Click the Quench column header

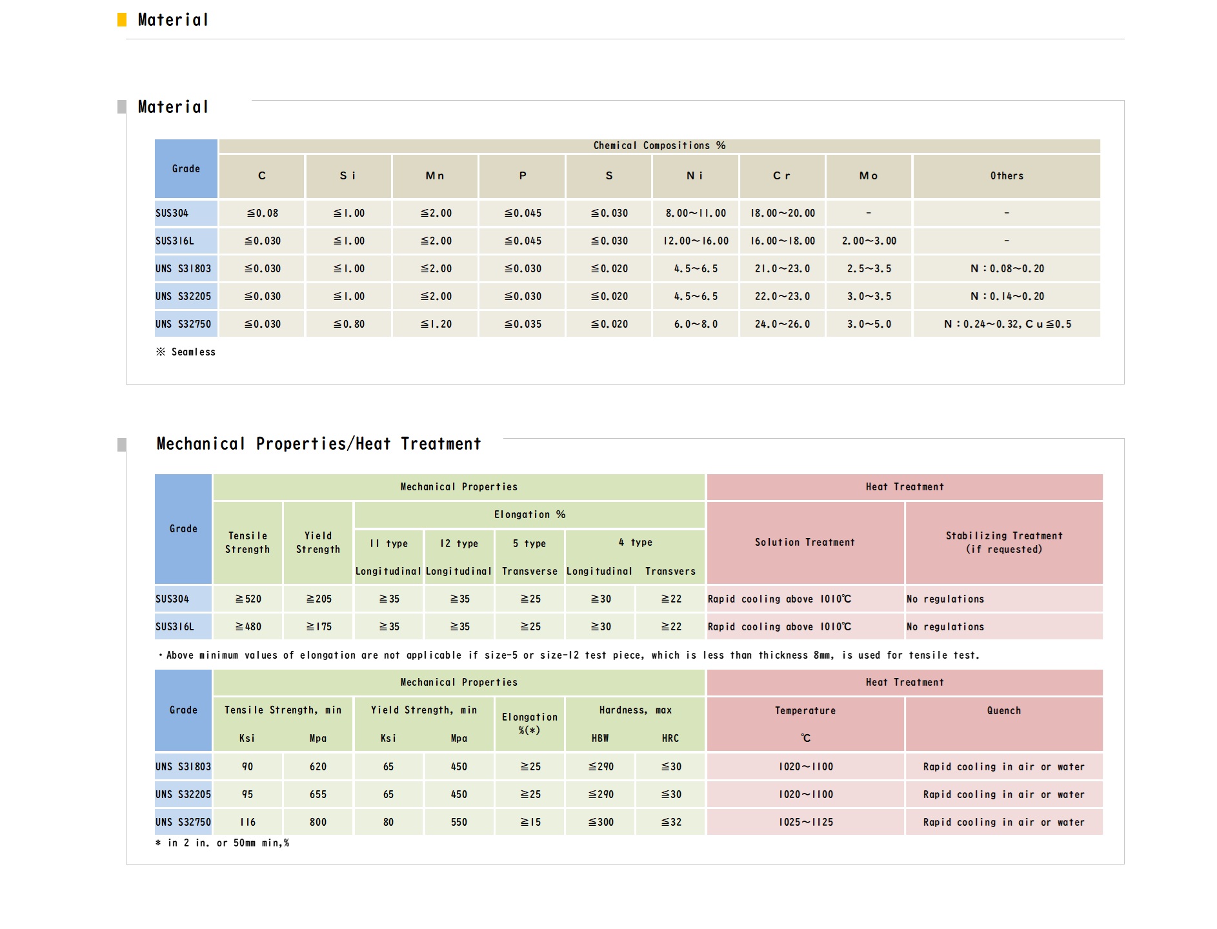click(x=1003, y=711)
